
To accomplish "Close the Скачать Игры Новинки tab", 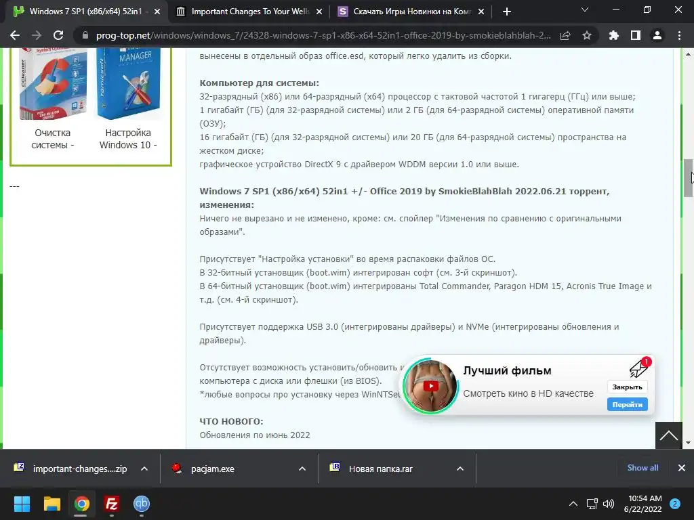I will click(x=482, y=12).
